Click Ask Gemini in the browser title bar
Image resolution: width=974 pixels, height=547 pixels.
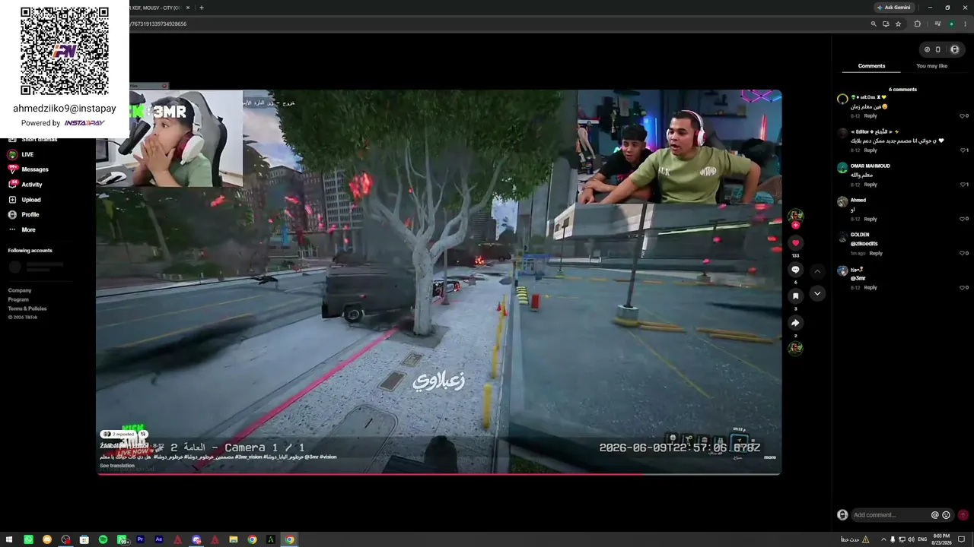point(895,8)
